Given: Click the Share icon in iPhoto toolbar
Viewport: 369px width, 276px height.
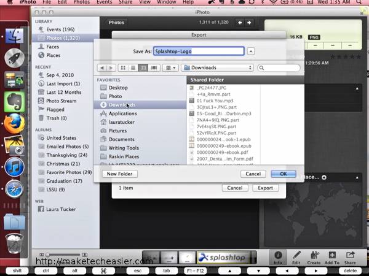Looking at the screenshot, I should [x=350, y=258].
